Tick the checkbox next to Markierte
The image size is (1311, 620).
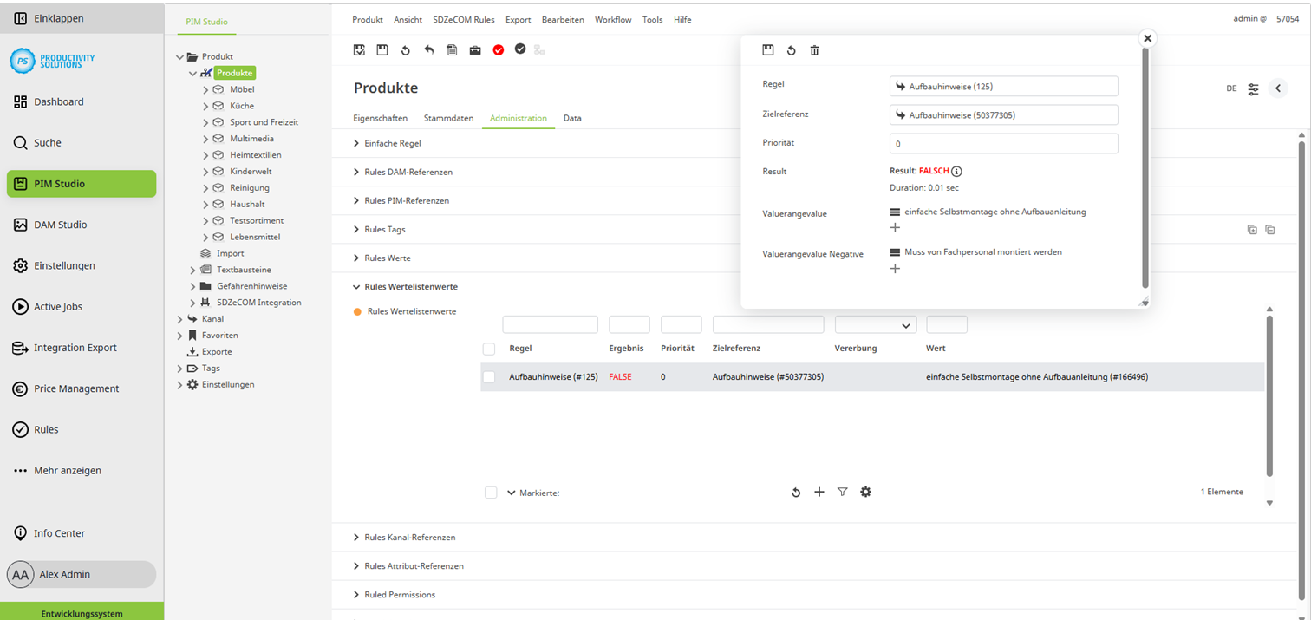tap(491, 493)
